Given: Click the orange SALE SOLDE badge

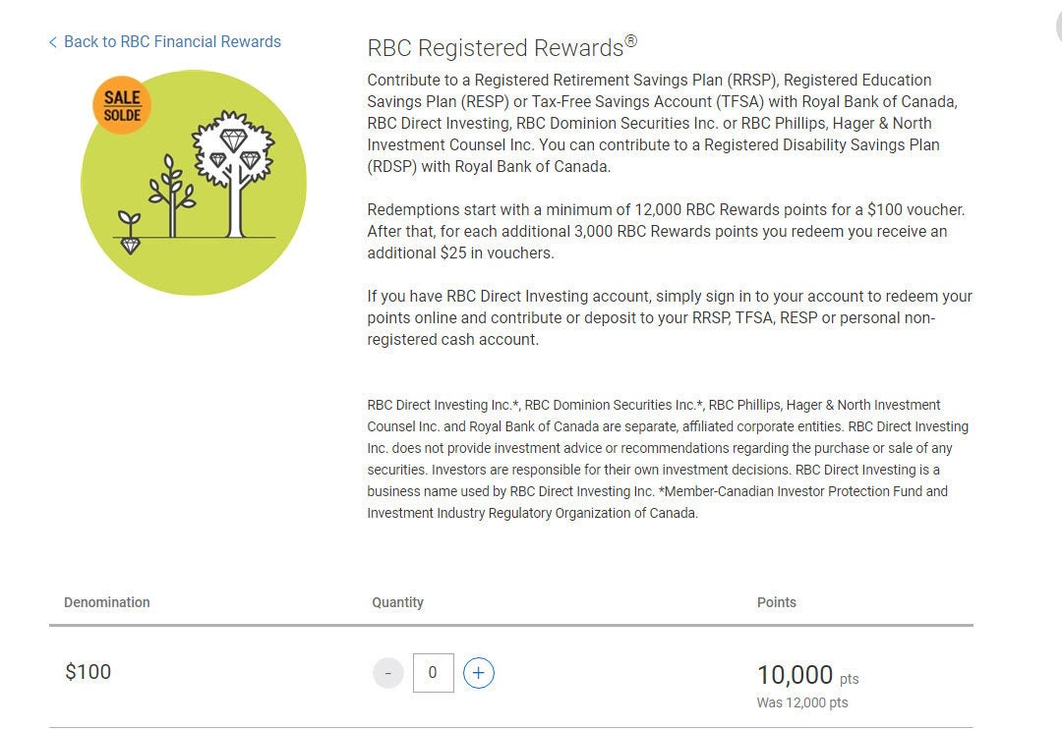Looking at the screenshot, I should click(x=122, y=105).
